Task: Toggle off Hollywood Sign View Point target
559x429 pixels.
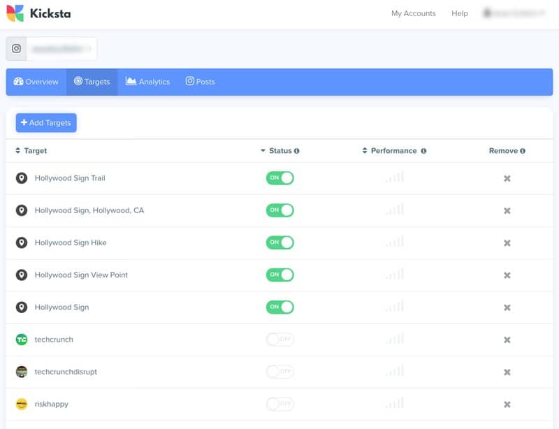Action: pyautogui.click(x=280, y=275)
